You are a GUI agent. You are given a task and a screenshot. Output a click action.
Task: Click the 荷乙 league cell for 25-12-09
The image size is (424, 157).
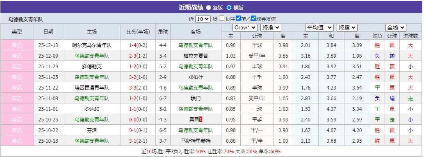click(x=17, y=56)
